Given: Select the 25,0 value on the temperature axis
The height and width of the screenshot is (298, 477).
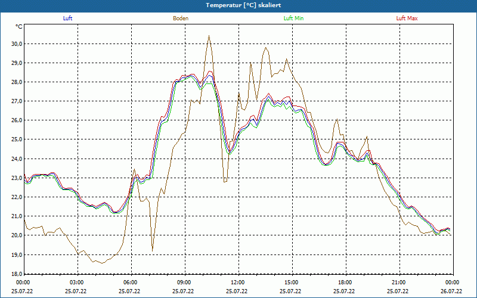Looking at the screenshot, I should point(17,139).
